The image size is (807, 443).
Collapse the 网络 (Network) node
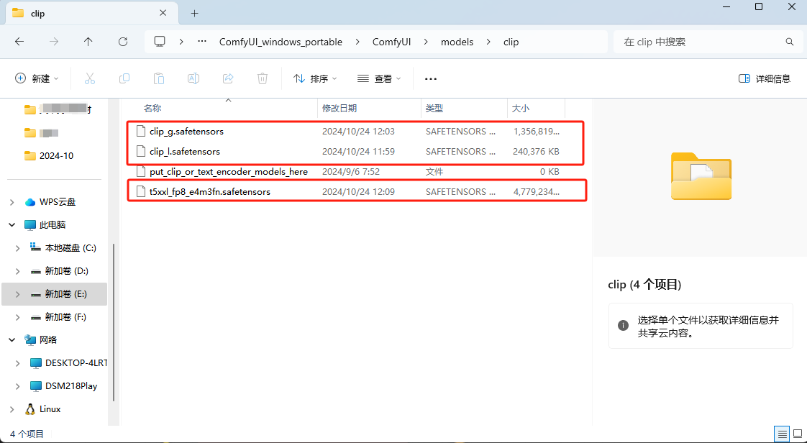pyautogui.click(x=12, y=339)
